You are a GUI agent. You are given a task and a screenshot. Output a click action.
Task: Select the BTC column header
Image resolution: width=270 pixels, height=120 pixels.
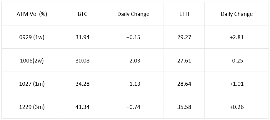click(82, 14)
